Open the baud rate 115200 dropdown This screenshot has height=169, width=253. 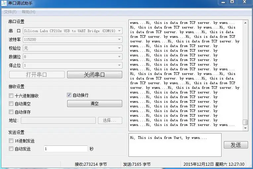pyautogui.click(x=73, y=39)
